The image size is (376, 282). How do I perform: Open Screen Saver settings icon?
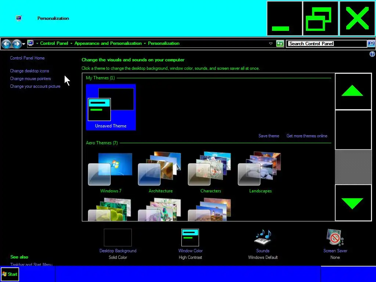[335, 238]
